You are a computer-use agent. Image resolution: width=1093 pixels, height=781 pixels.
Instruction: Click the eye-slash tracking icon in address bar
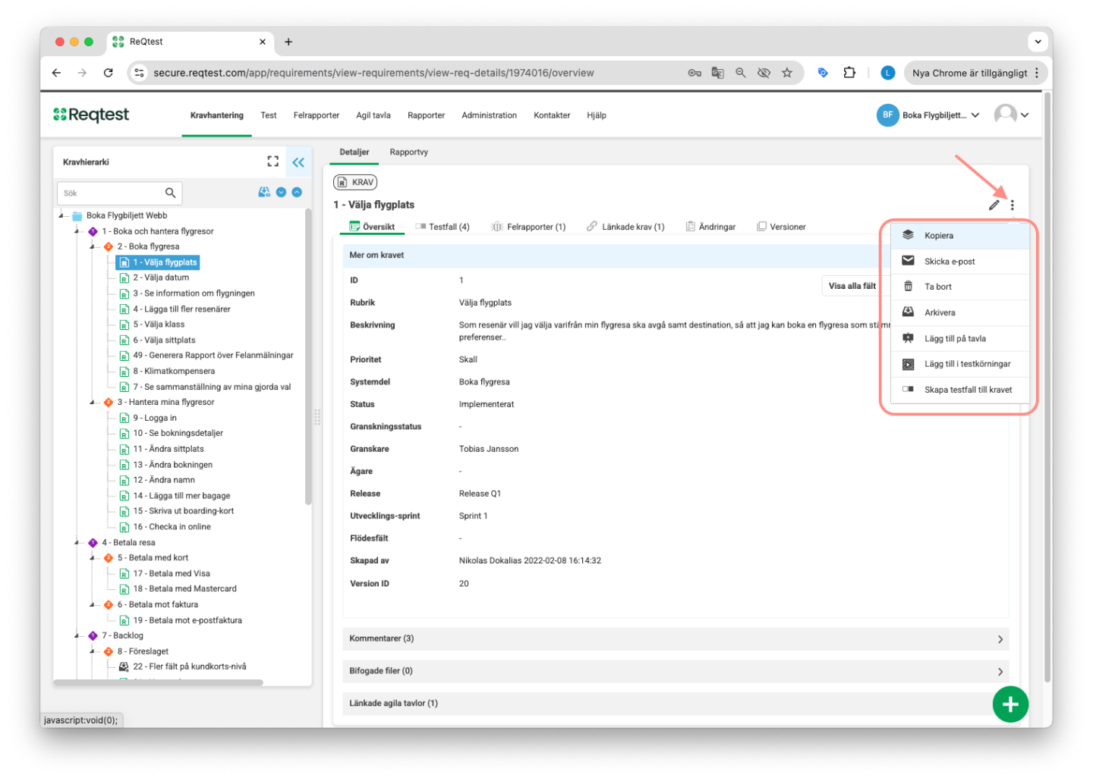coord(764,73)
